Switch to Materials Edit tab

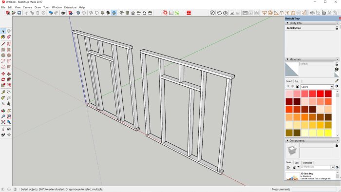(296, 81)
